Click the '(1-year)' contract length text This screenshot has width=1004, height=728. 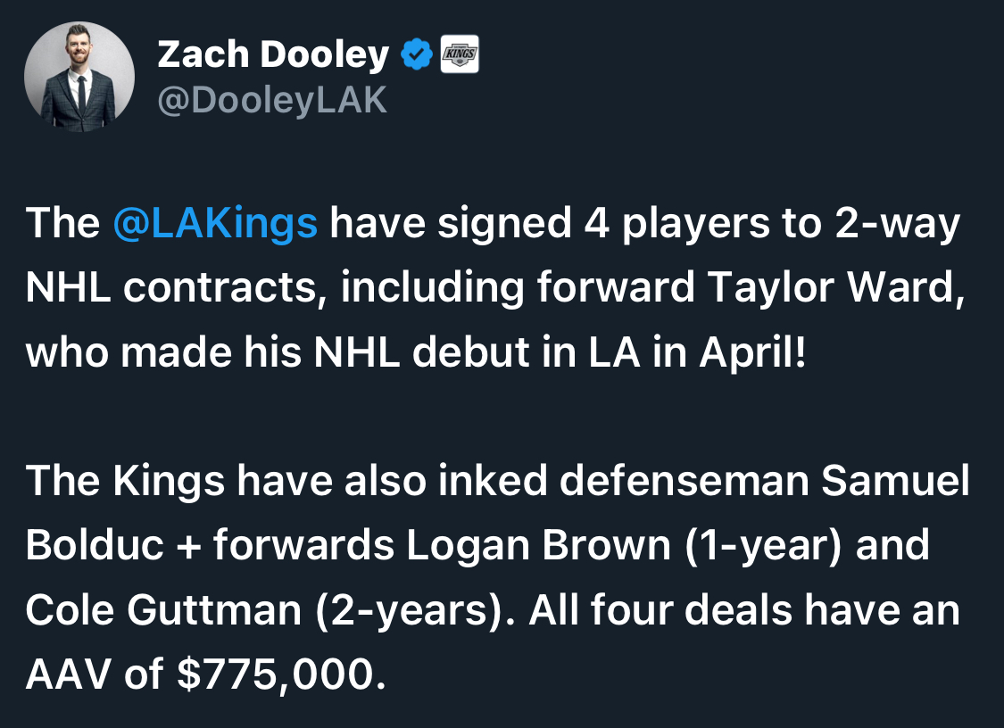point(763,546)
